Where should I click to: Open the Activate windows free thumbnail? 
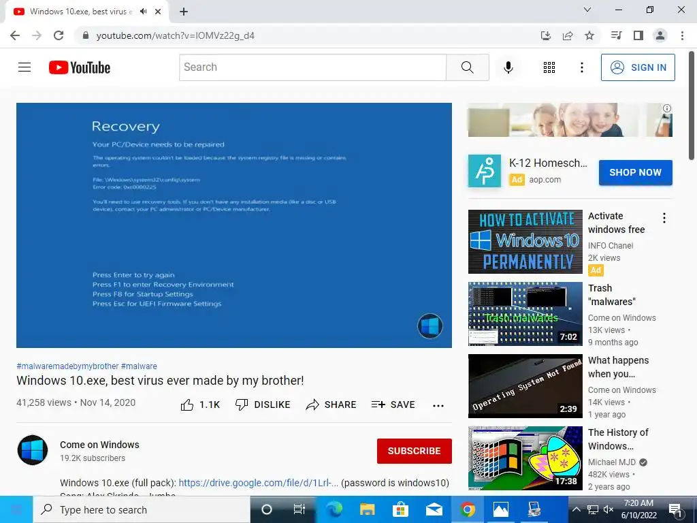click(525, 242)
